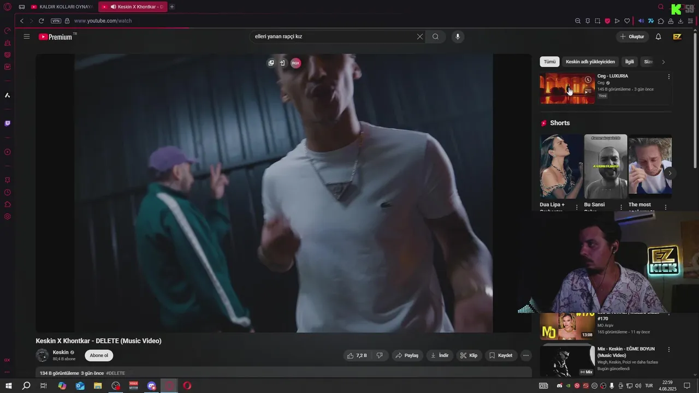
Task: Subscribe with the Abone ol button
Action: [99, 355]
